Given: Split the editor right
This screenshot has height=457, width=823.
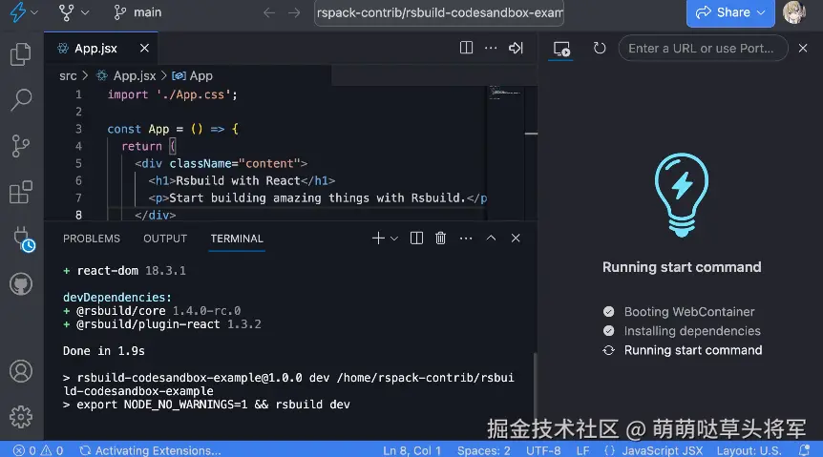Looking at the screenshot, I should (x=466, y=48).
